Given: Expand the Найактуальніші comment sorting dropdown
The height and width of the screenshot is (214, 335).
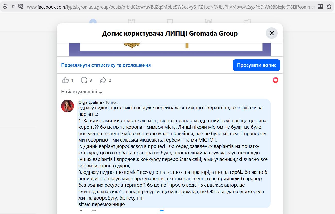Looking at the screenshot, I should pyautogui.click(x=82, y=92).
